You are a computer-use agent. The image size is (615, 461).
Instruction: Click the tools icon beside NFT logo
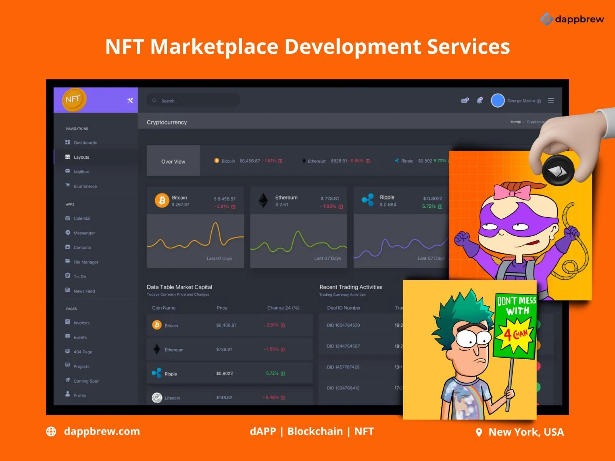[130, 101]
